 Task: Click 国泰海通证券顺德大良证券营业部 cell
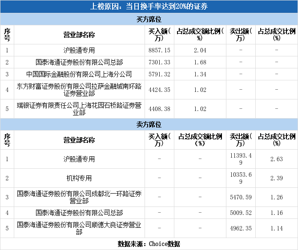79,228
